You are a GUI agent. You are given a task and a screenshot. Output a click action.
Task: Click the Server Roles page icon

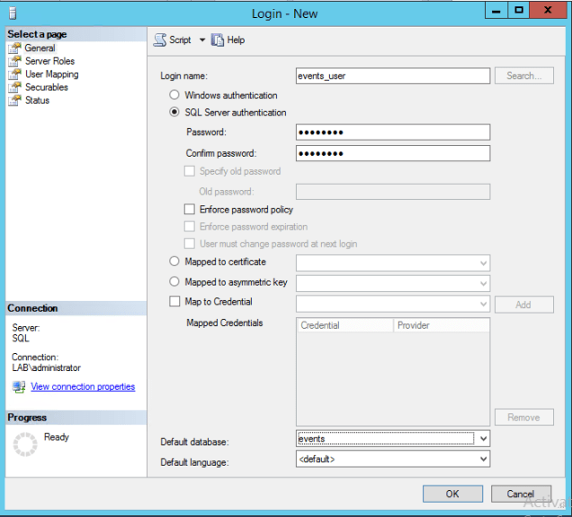click(15, 61)
